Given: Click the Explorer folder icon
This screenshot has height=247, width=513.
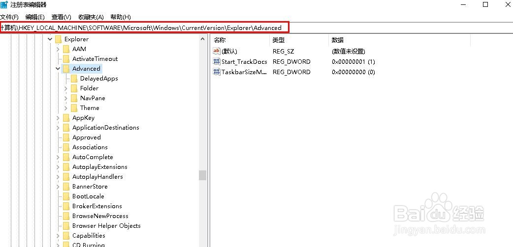Looking at the screenshot, I should pyautogui.click(x=59, y=39).
